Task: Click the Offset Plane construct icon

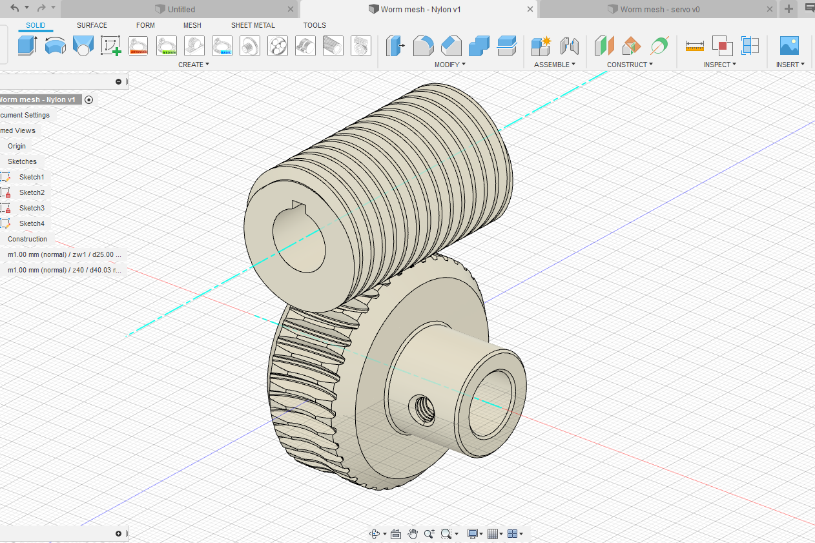Action: tap(604, 46)
